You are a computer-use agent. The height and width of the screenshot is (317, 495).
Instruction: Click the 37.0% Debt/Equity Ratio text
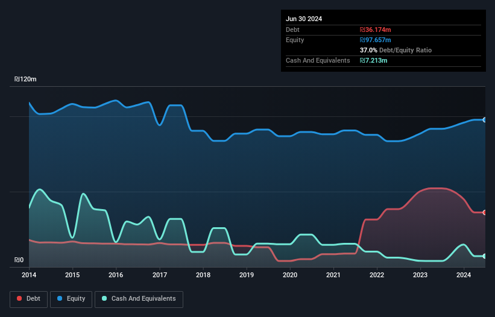[396, 50]
